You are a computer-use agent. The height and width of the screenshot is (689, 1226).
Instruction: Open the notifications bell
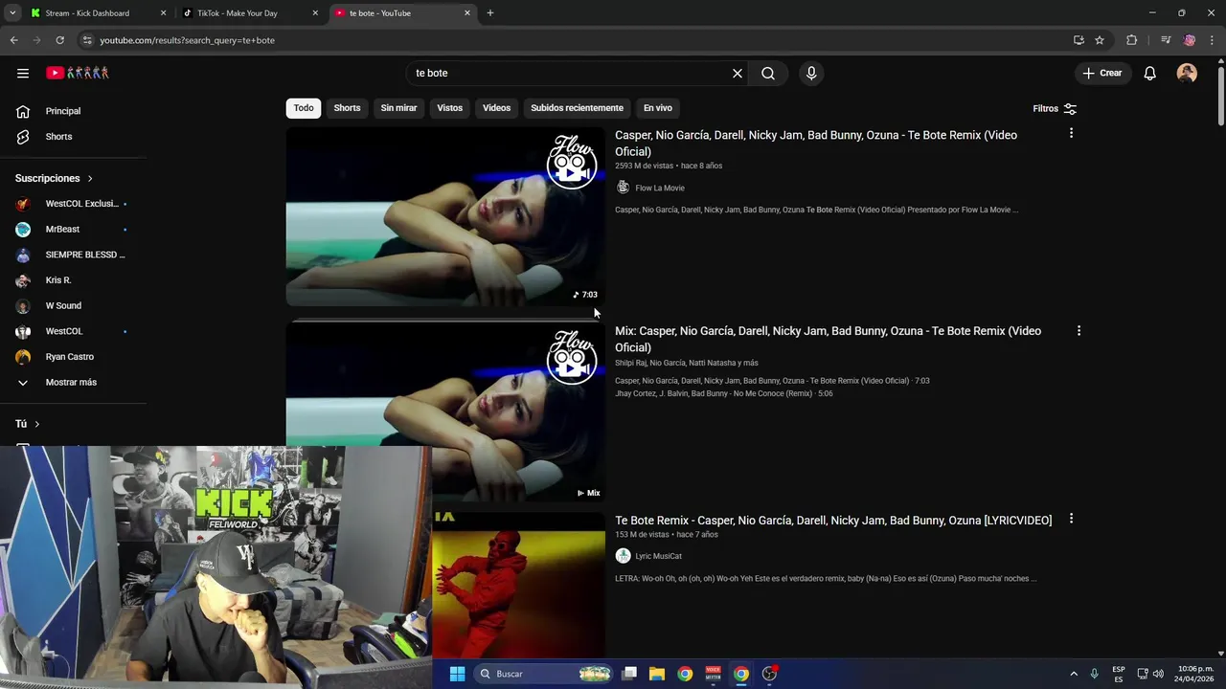pyautogui.click(x=1149, y=73)
